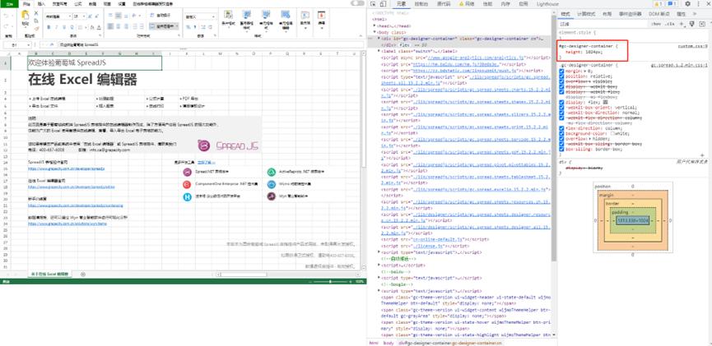Switch to the DOM breakpoints tab
Screen dimensions: 712x346
[x=658, y=14]
